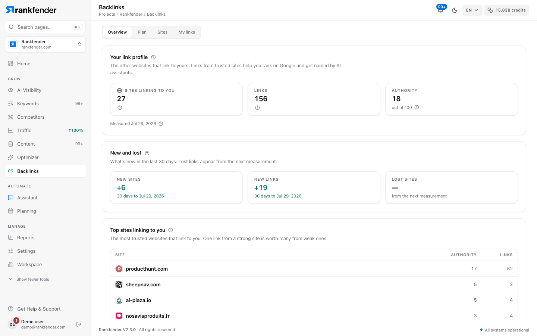537x336 pixels.
Task: Click the help icon next to Your link profile
Action: coord(153,57)
